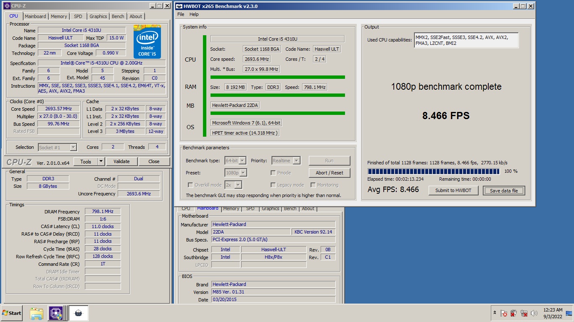The height and width of the screenshot is (322, 574).
Task: Click the green RAM section bar
Action: tap(278, 95)
